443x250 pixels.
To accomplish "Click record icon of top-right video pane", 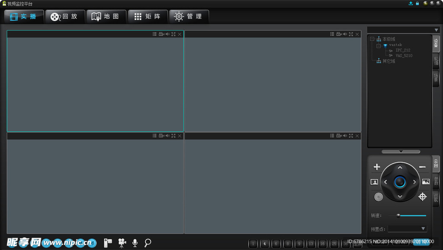I will [x=339, y=34].
